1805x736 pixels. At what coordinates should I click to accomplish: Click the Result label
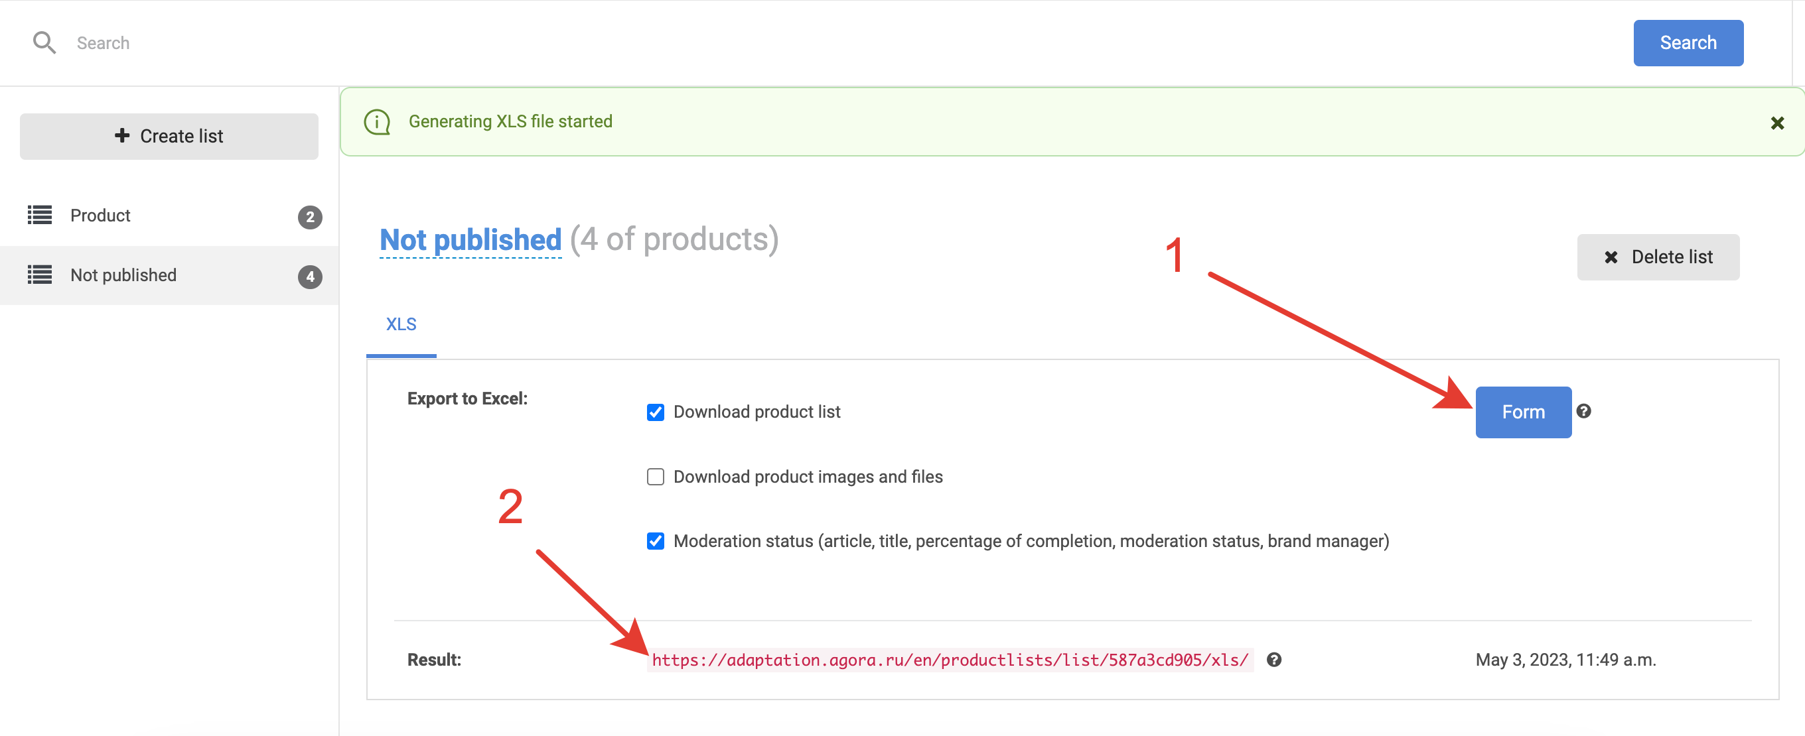point(434,660)
